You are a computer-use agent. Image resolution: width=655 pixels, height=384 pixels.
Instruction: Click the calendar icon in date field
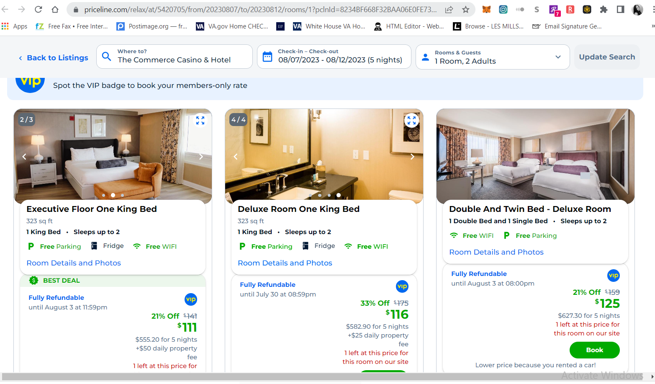(x=267, y=57)
